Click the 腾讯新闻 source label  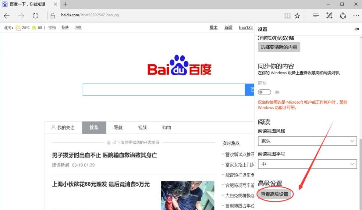tap(60, 165)
